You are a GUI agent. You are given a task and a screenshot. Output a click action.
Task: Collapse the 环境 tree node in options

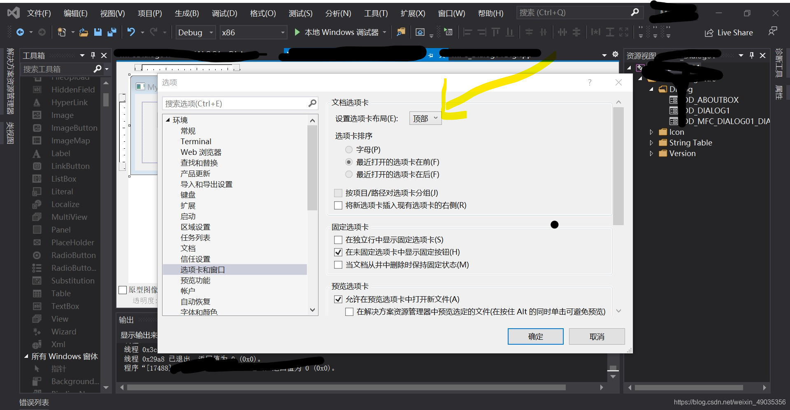point(168,120)
